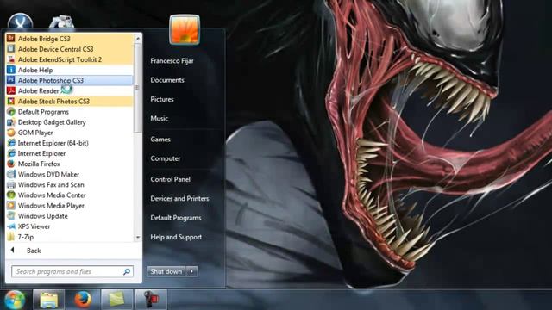The width and height of the screenshot is (552, 310).
Task: Open Windows DVD Maker icon
Action: click(11, 174)
